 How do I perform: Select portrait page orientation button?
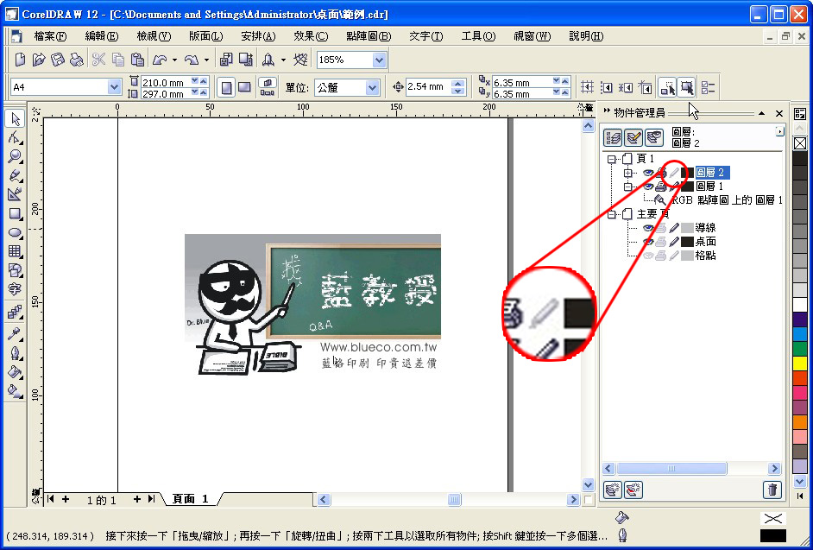[x=226, y=88]
